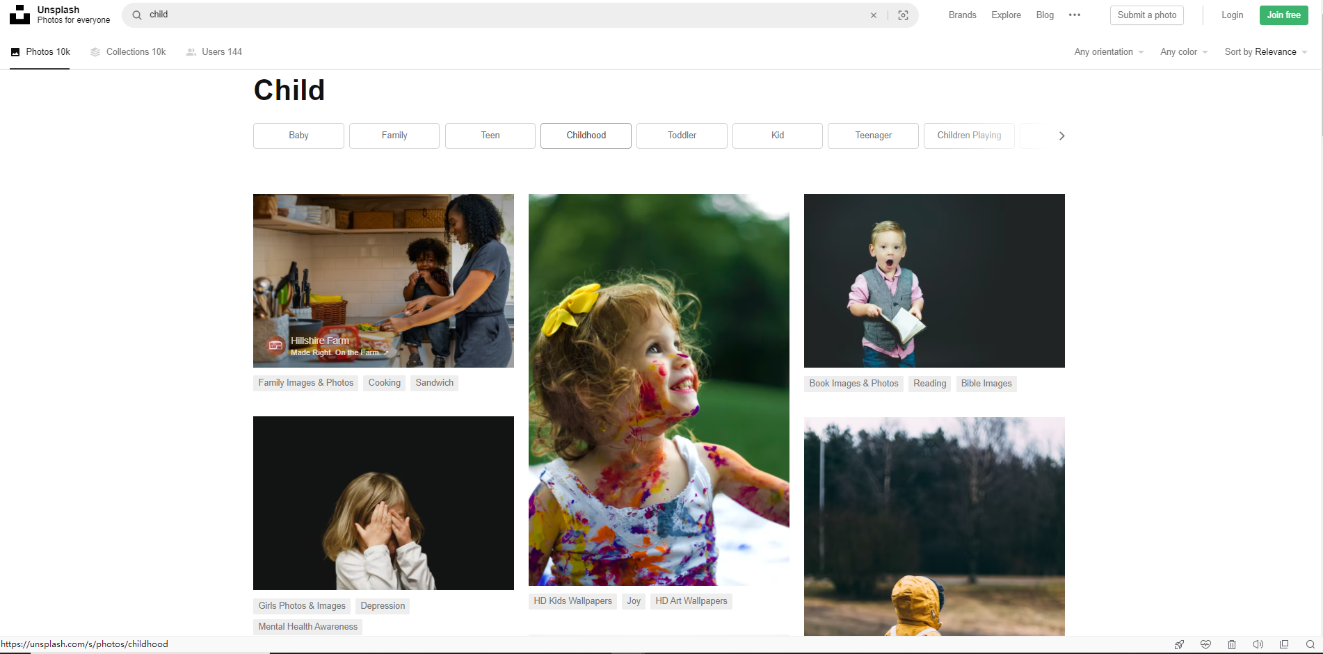Open the kitchen mother and child photo
Viewport: 1323px width, 654px height.
point(383,281)
